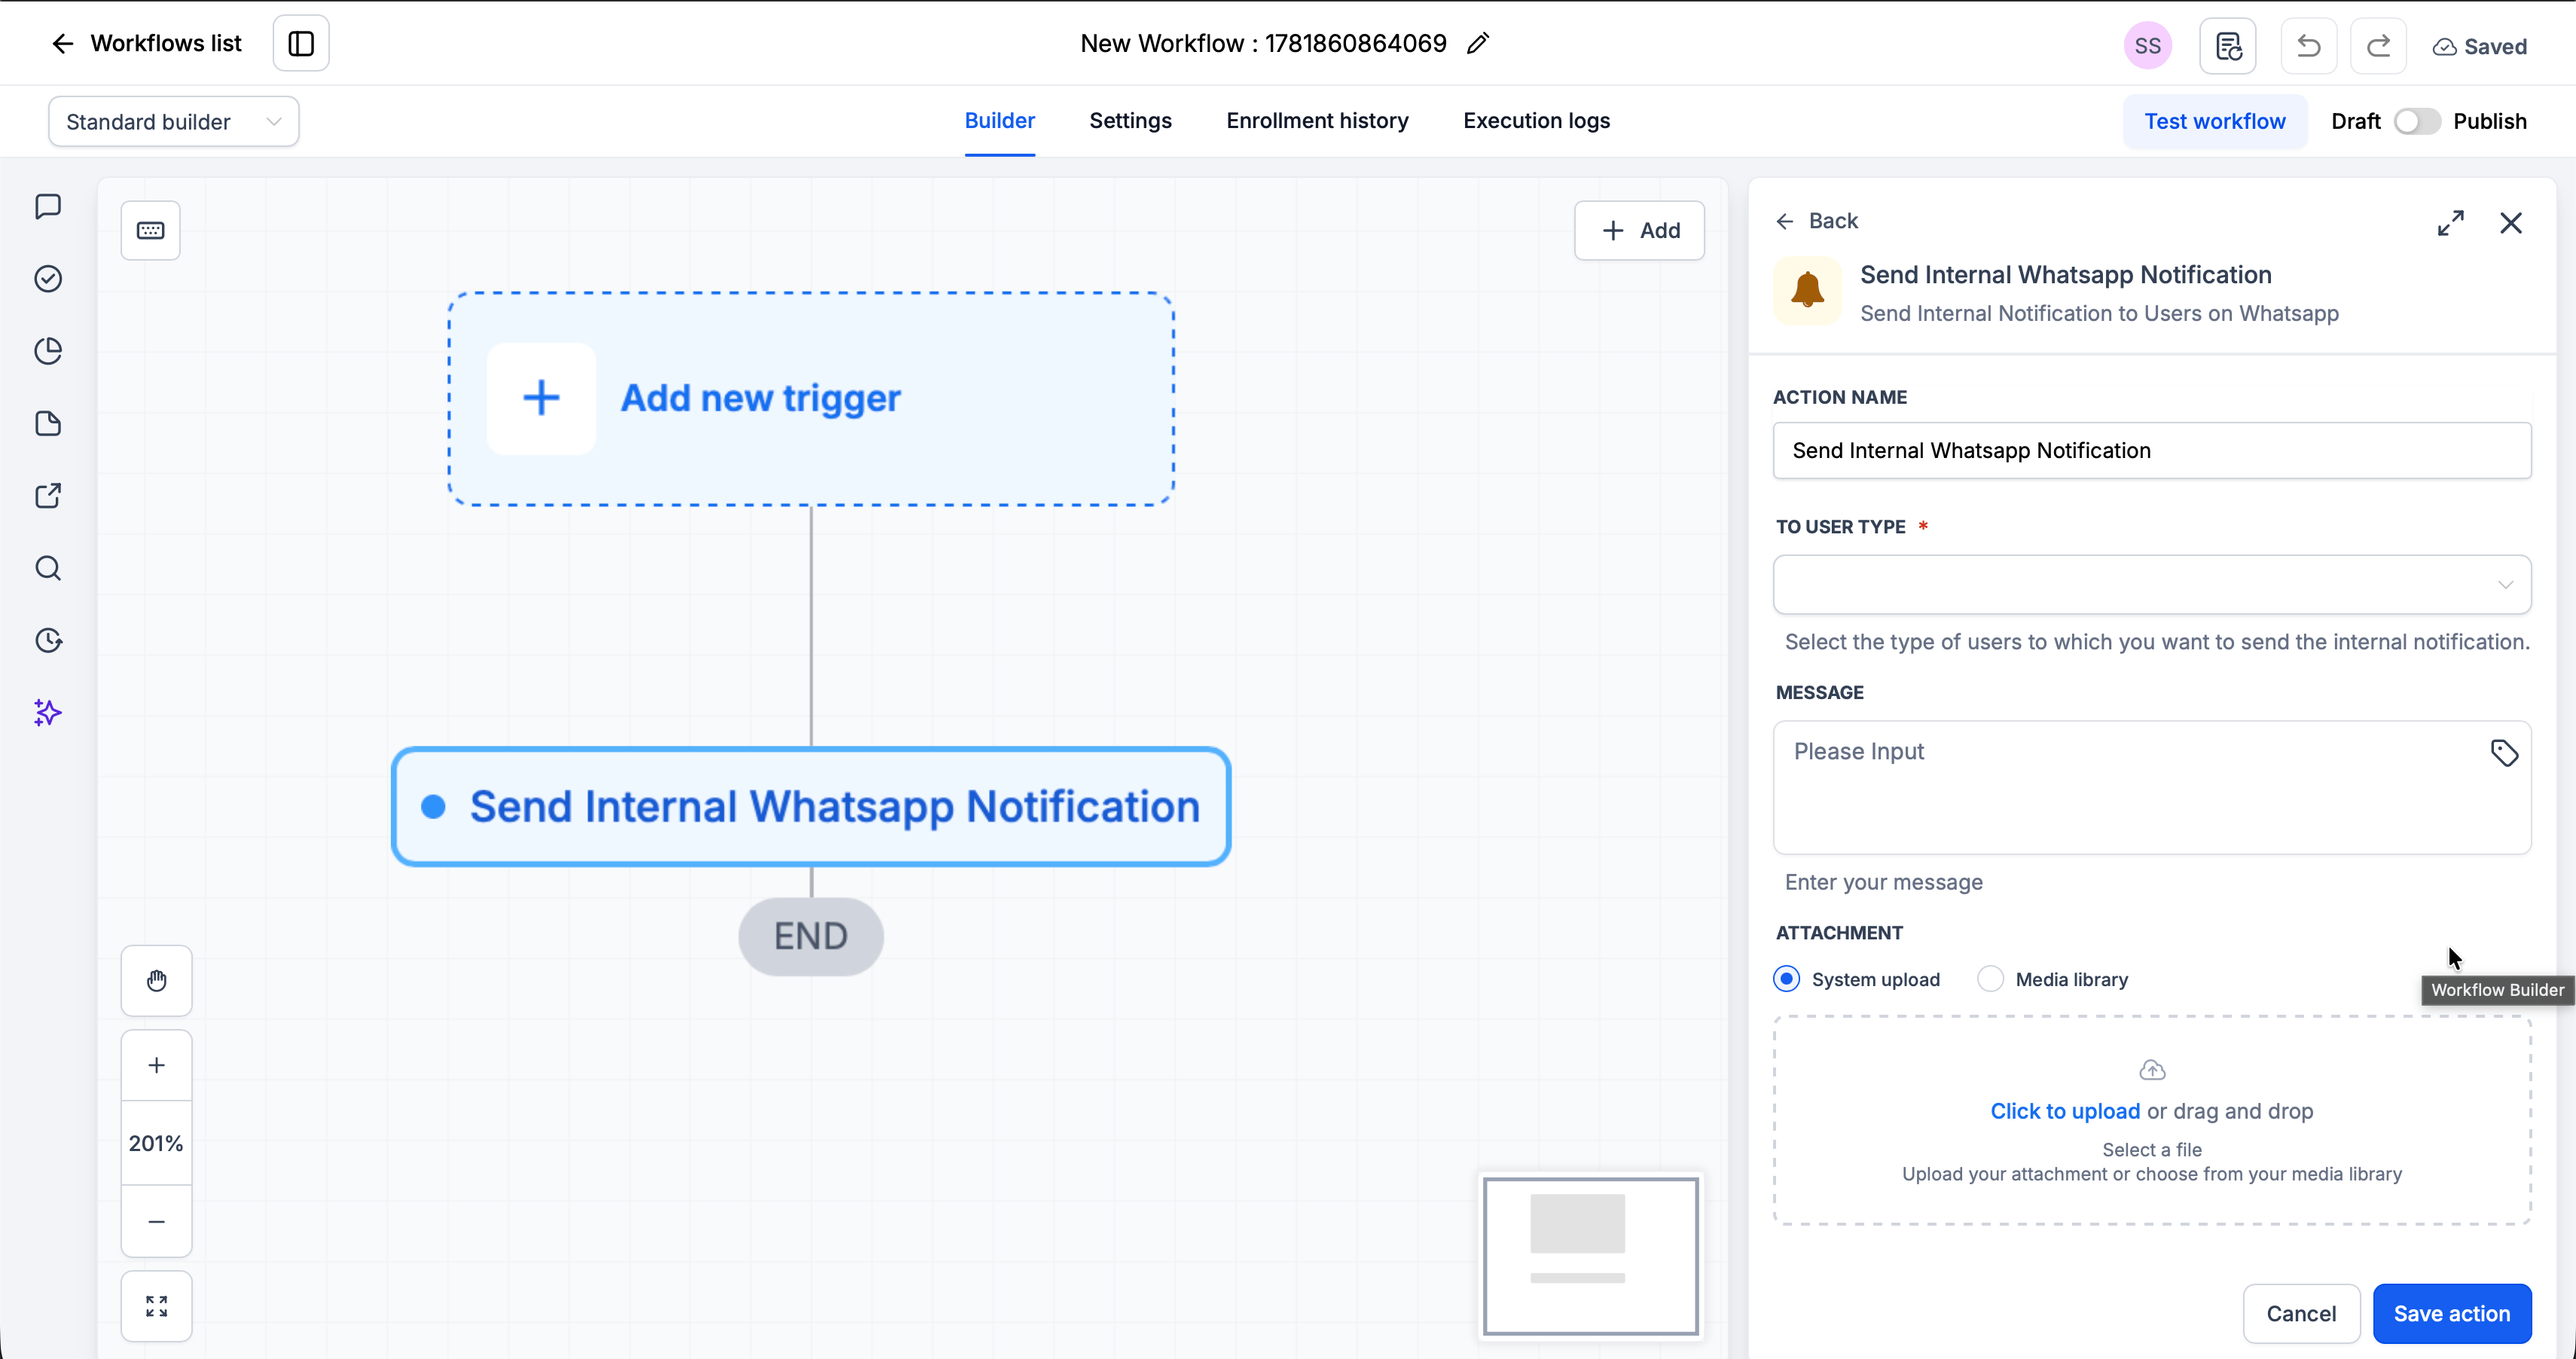The width and height of the screenshot is (2576, 1359).
Task: Click the Cancel button
Action: point(2301,1314)
